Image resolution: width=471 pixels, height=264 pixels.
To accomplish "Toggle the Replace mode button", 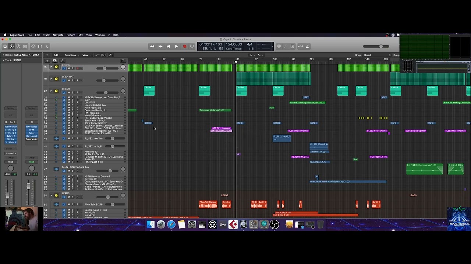I will point(279,46).
